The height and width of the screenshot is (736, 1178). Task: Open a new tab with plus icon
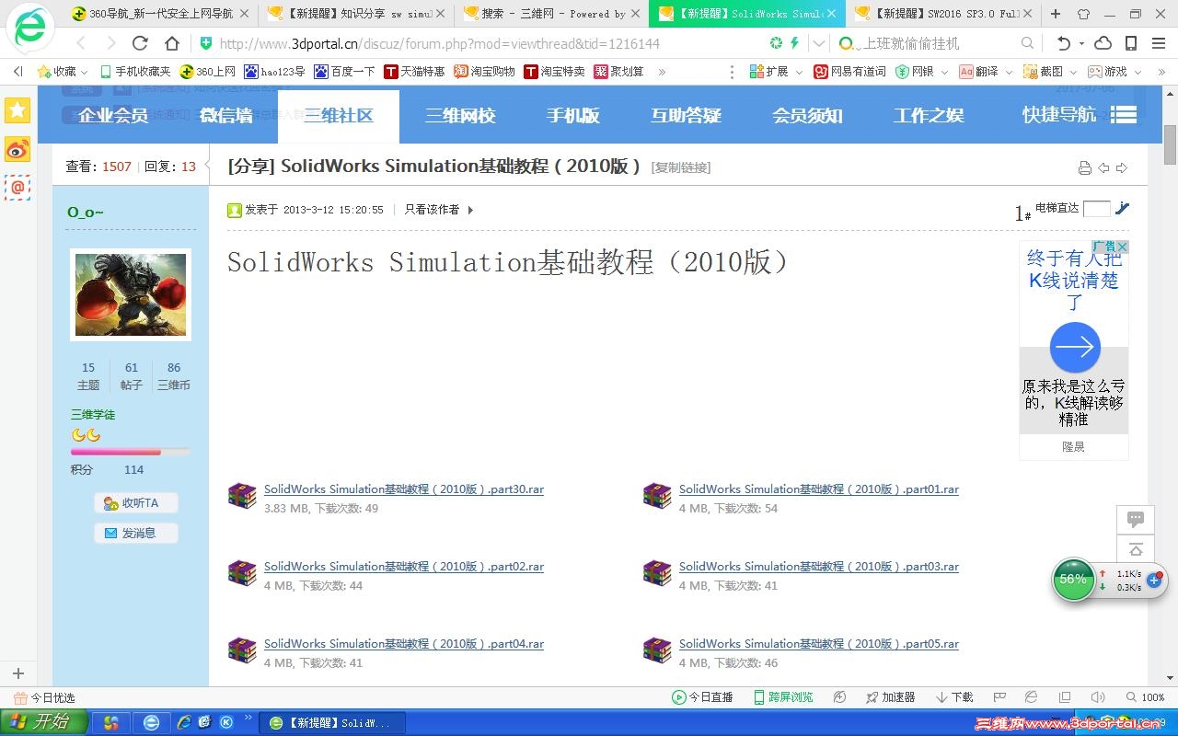1056,14
